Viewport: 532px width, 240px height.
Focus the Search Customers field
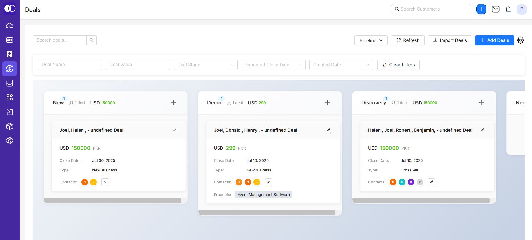click(x=431, y=9)
